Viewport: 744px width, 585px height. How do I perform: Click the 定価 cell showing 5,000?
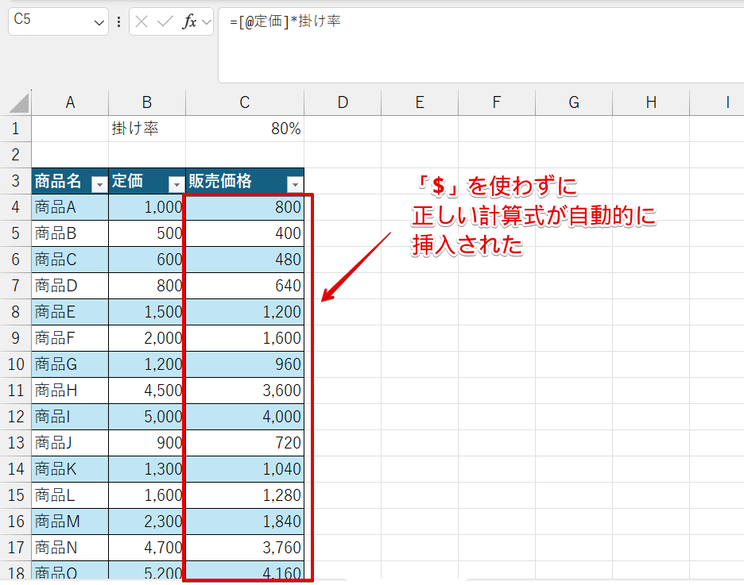[x=147, y=417]
